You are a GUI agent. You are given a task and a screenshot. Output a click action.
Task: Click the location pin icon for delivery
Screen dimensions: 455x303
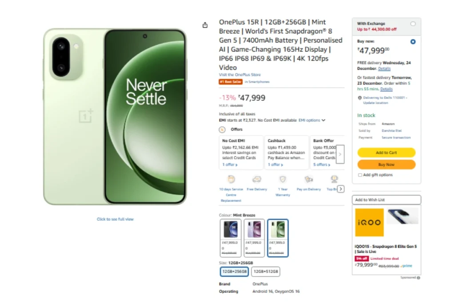pos(359,98)
